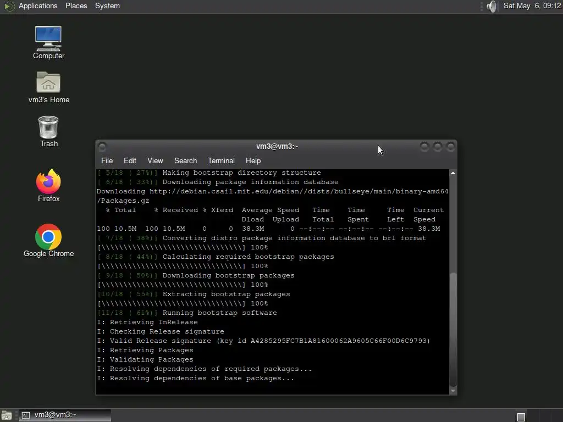Click the 'Validating Packages' line
This screenshot has width=563, height=422.
(x=145, y=359)
